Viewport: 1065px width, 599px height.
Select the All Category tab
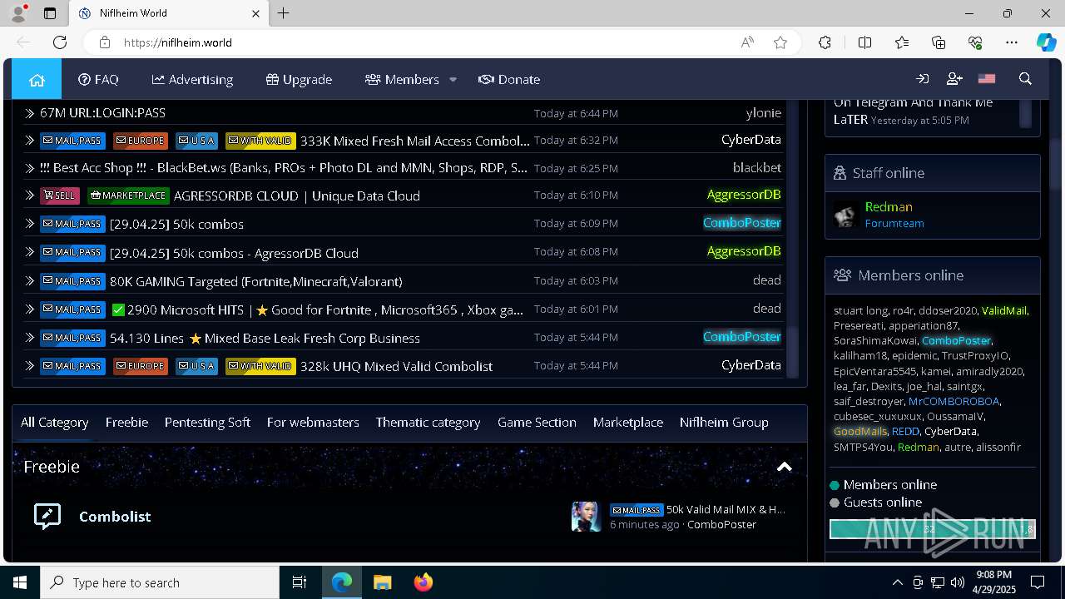[54, 423]
